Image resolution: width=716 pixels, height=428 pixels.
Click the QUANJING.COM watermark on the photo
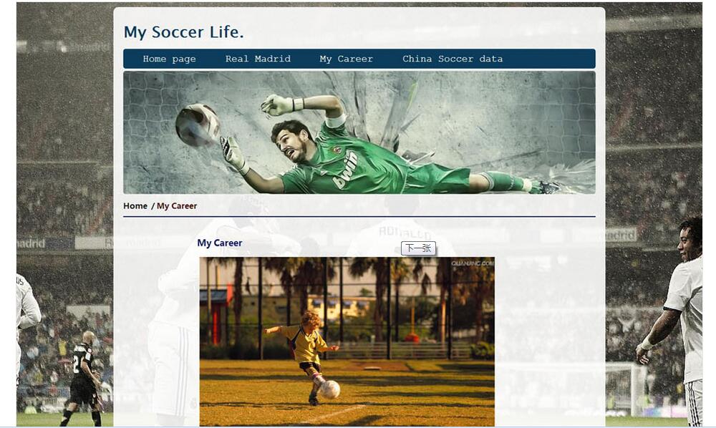472,263
